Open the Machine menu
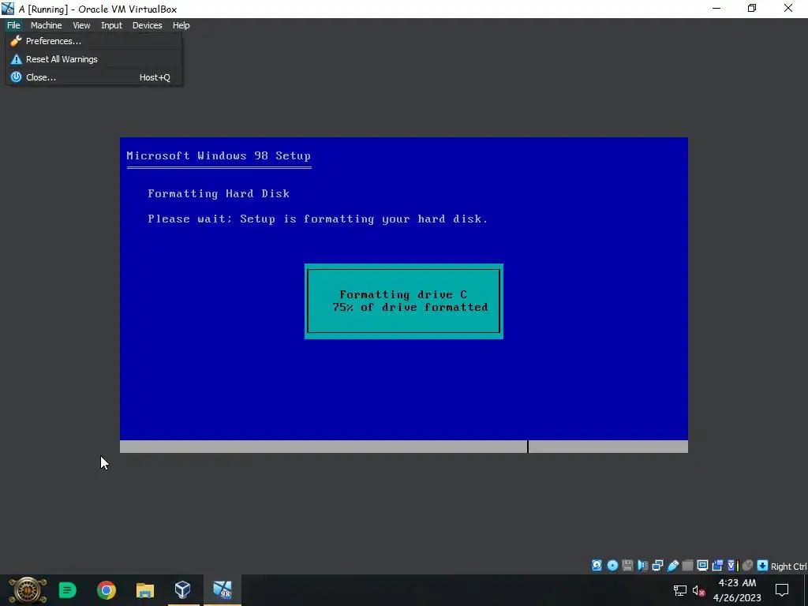The height and width of the screenshot is (606, 808). pos(46,25)
